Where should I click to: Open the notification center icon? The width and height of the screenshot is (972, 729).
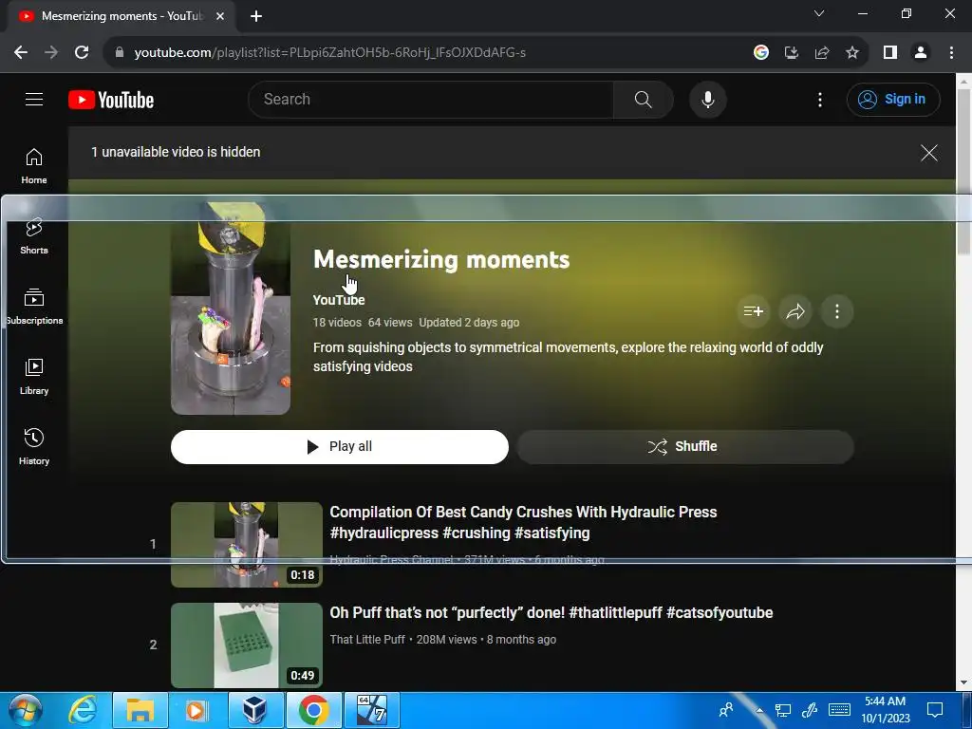coord(935,710)
